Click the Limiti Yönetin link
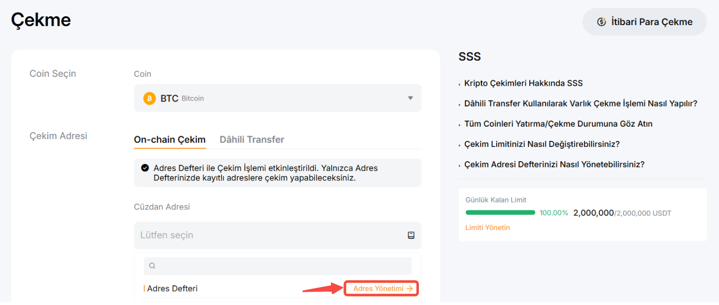 (x=488, y=228)
